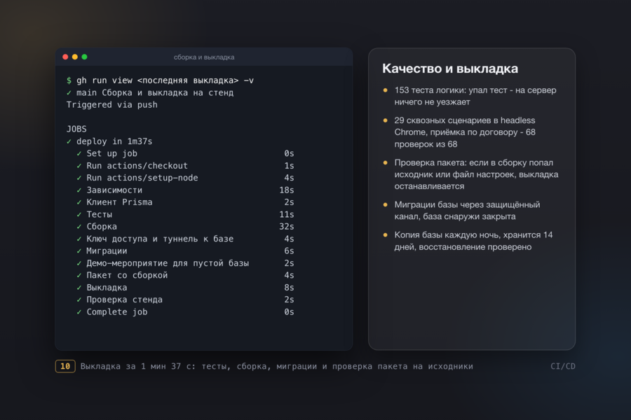Click the caption 'Выкладка за 1 мин 37 с'
Screen dimensions: 631x420
[x=137, y=367]
